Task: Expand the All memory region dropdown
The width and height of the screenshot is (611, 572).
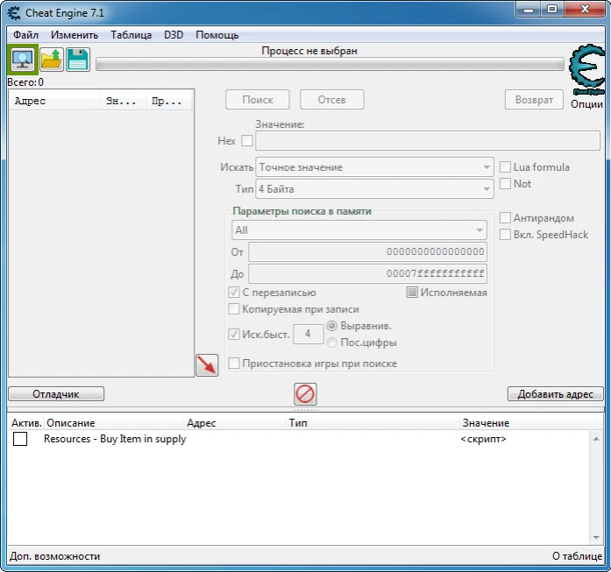Action: 359,230
